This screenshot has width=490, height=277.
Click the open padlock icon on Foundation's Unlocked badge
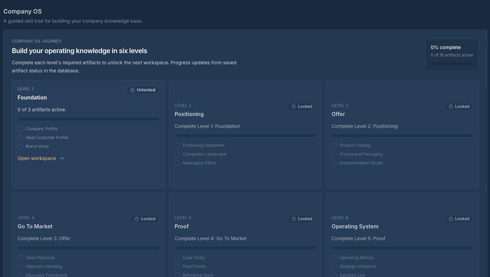132,90
